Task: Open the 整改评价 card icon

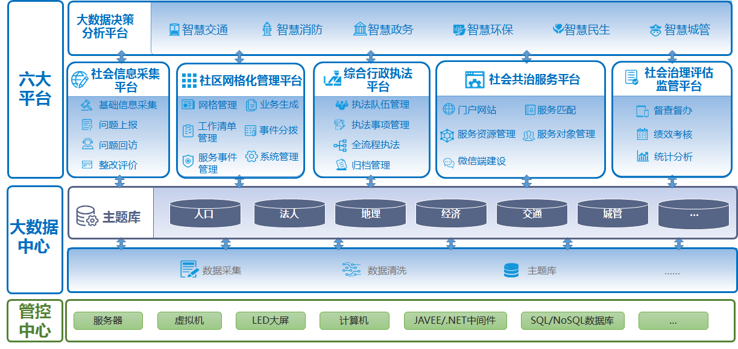Action: (x=87, y=164)
